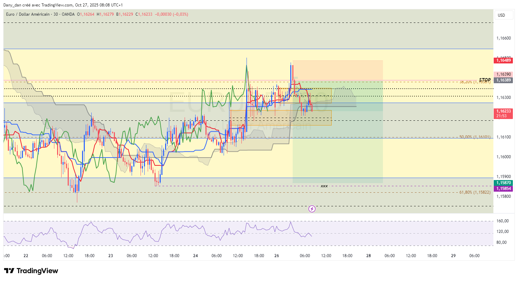Click date 28 on the time axis

[369, 256]
